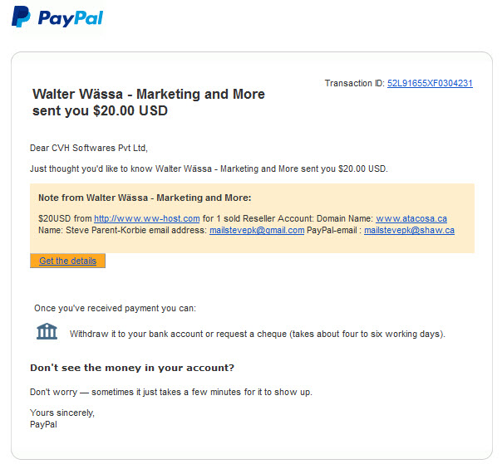
Task: Click the 'Transaction ID:' label
Action: coord(354,84)
